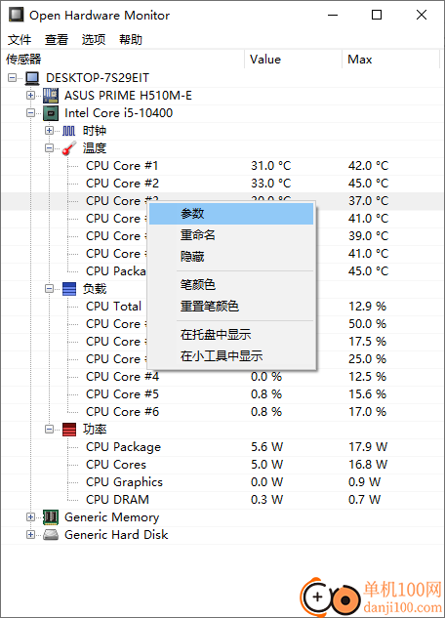Click the 50.0 % max cell
445x618 pixels.
368,324
